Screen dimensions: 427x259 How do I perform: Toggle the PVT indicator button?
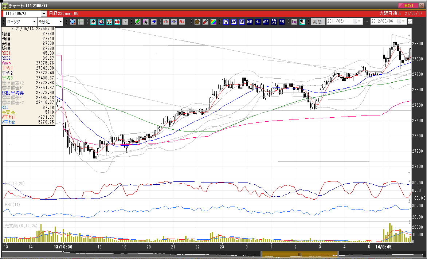point(282,22)
